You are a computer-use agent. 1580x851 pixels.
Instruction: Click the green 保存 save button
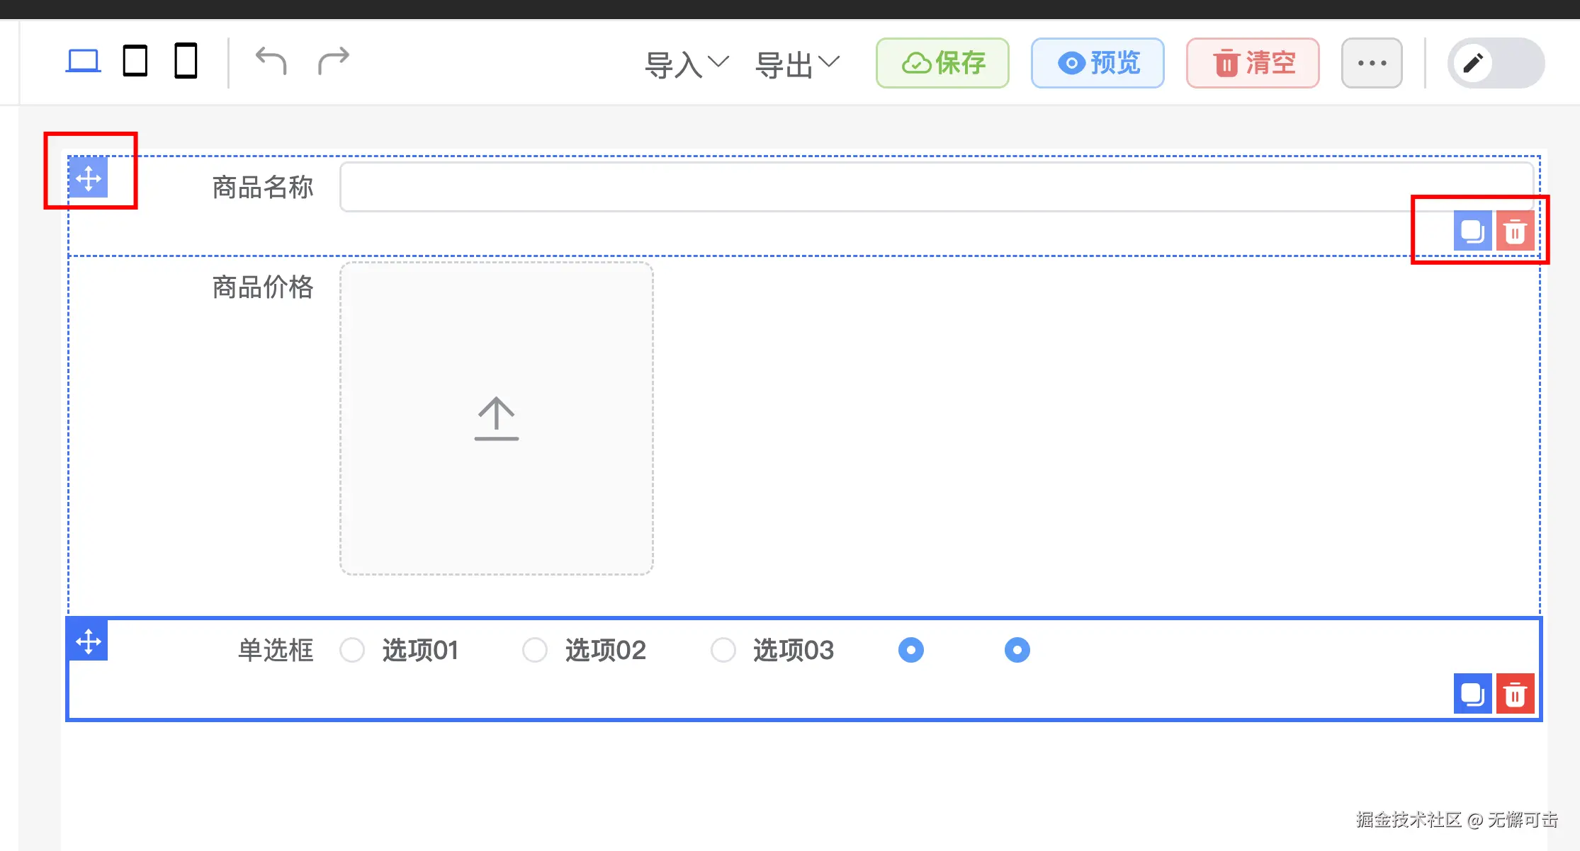pos(942,63)
